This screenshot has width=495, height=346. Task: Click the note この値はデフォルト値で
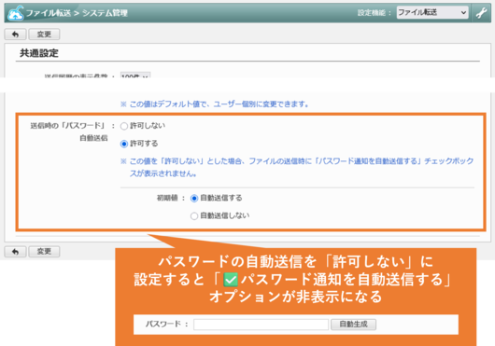[215, 104]
